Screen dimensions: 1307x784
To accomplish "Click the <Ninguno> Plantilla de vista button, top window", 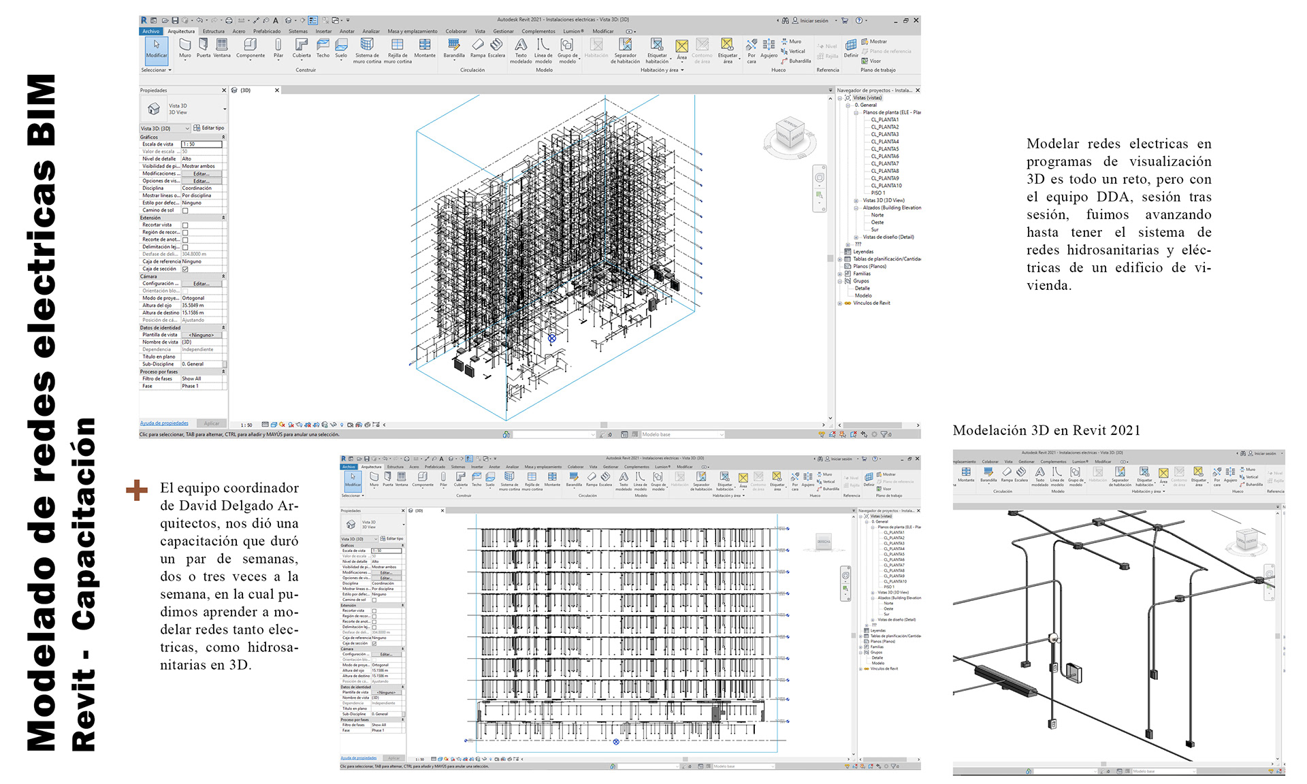I will point(201,335).
